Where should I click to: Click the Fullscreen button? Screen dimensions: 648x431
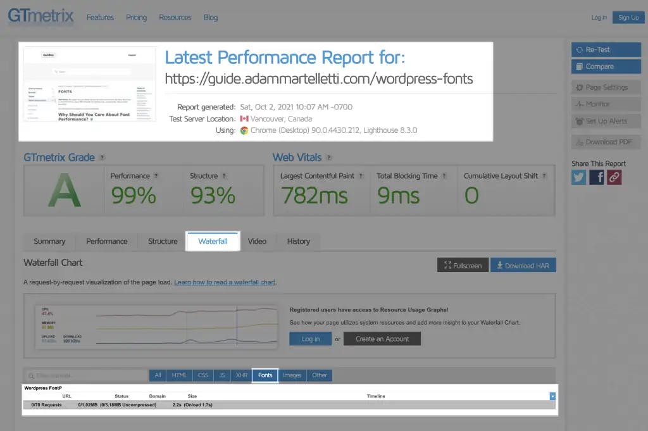(463, 265)
